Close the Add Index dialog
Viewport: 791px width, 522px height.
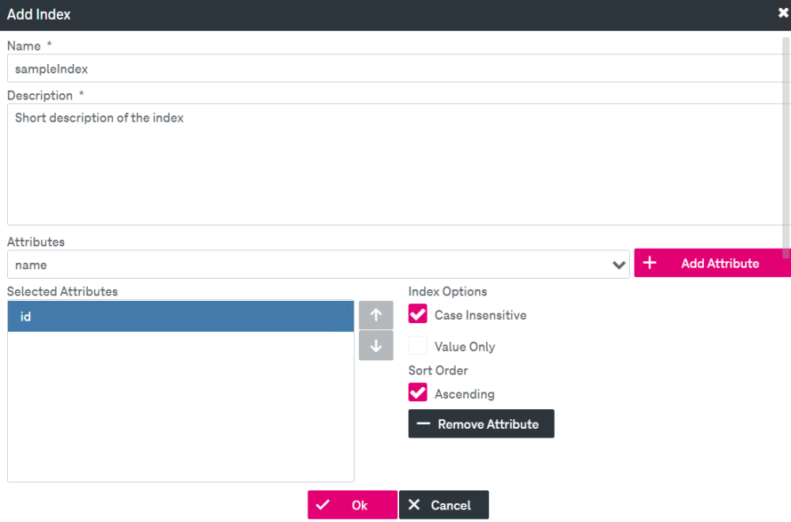click(783, 13)
